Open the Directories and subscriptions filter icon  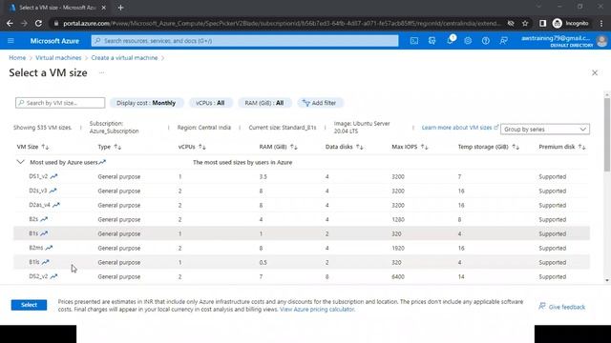pos(432,41)
